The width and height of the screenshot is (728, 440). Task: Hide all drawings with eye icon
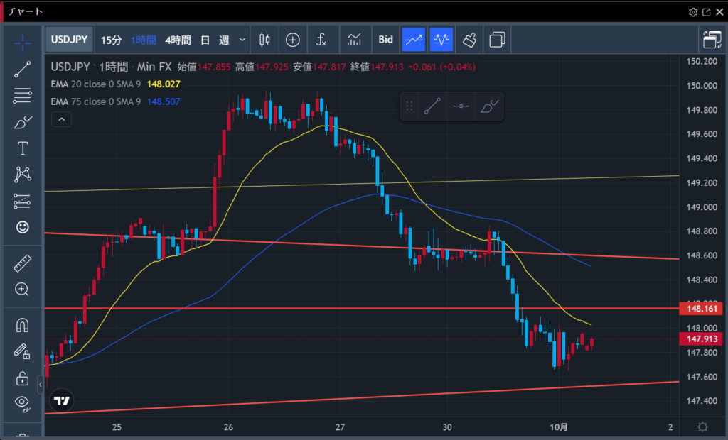[x=23, y=404]
